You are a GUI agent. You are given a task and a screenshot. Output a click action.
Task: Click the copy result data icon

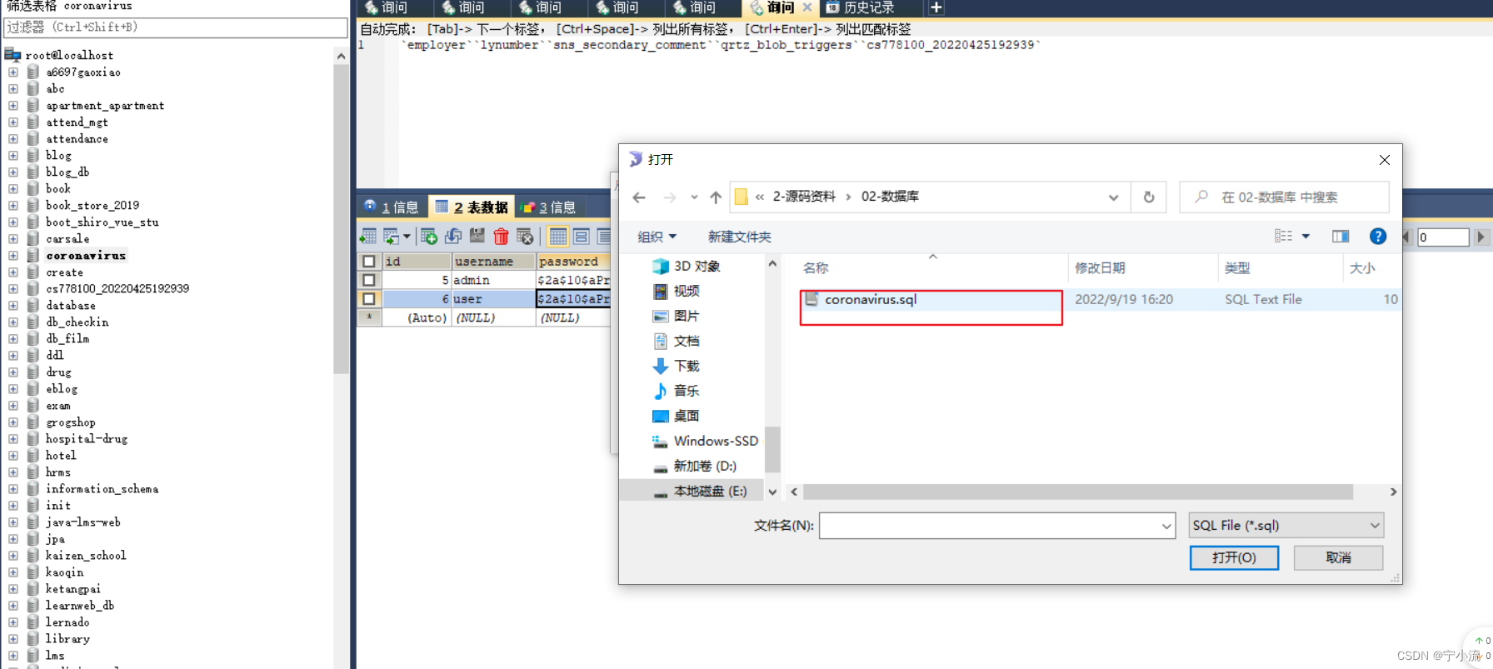tap(390, 237)
